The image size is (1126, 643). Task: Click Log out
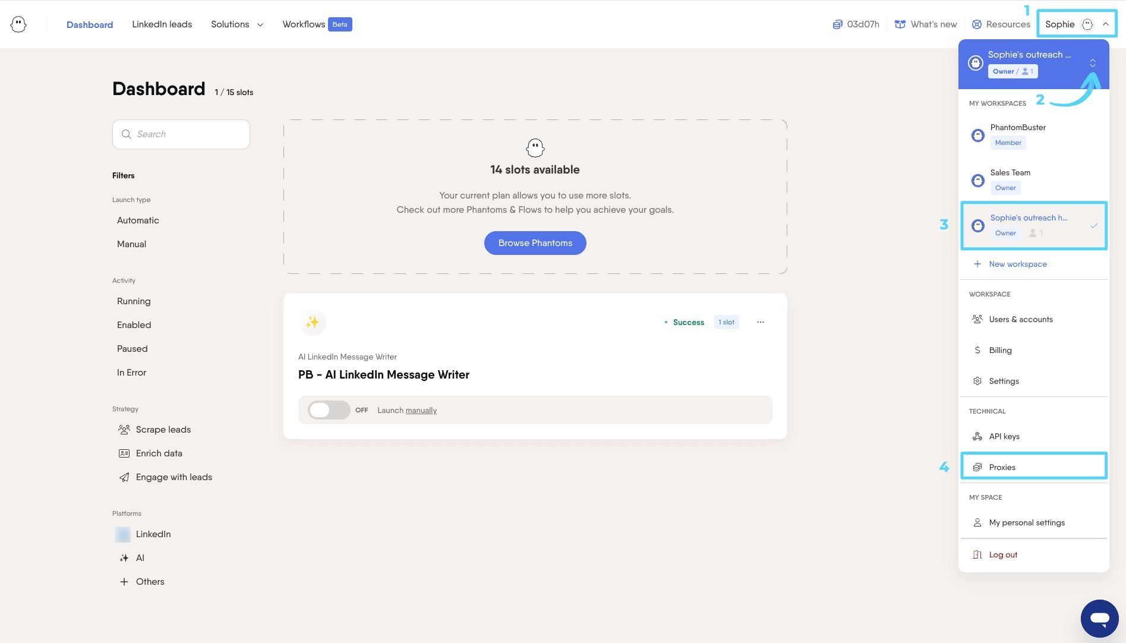click(1034, 554)
